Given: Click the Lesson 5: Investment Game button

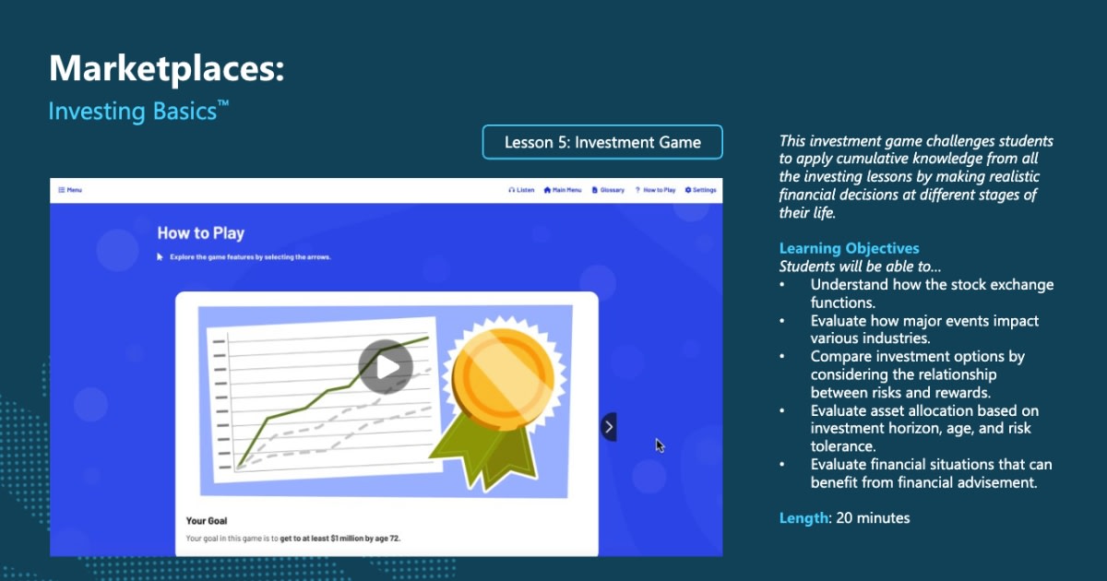Looking at the screenshot, I should point(601,142).
